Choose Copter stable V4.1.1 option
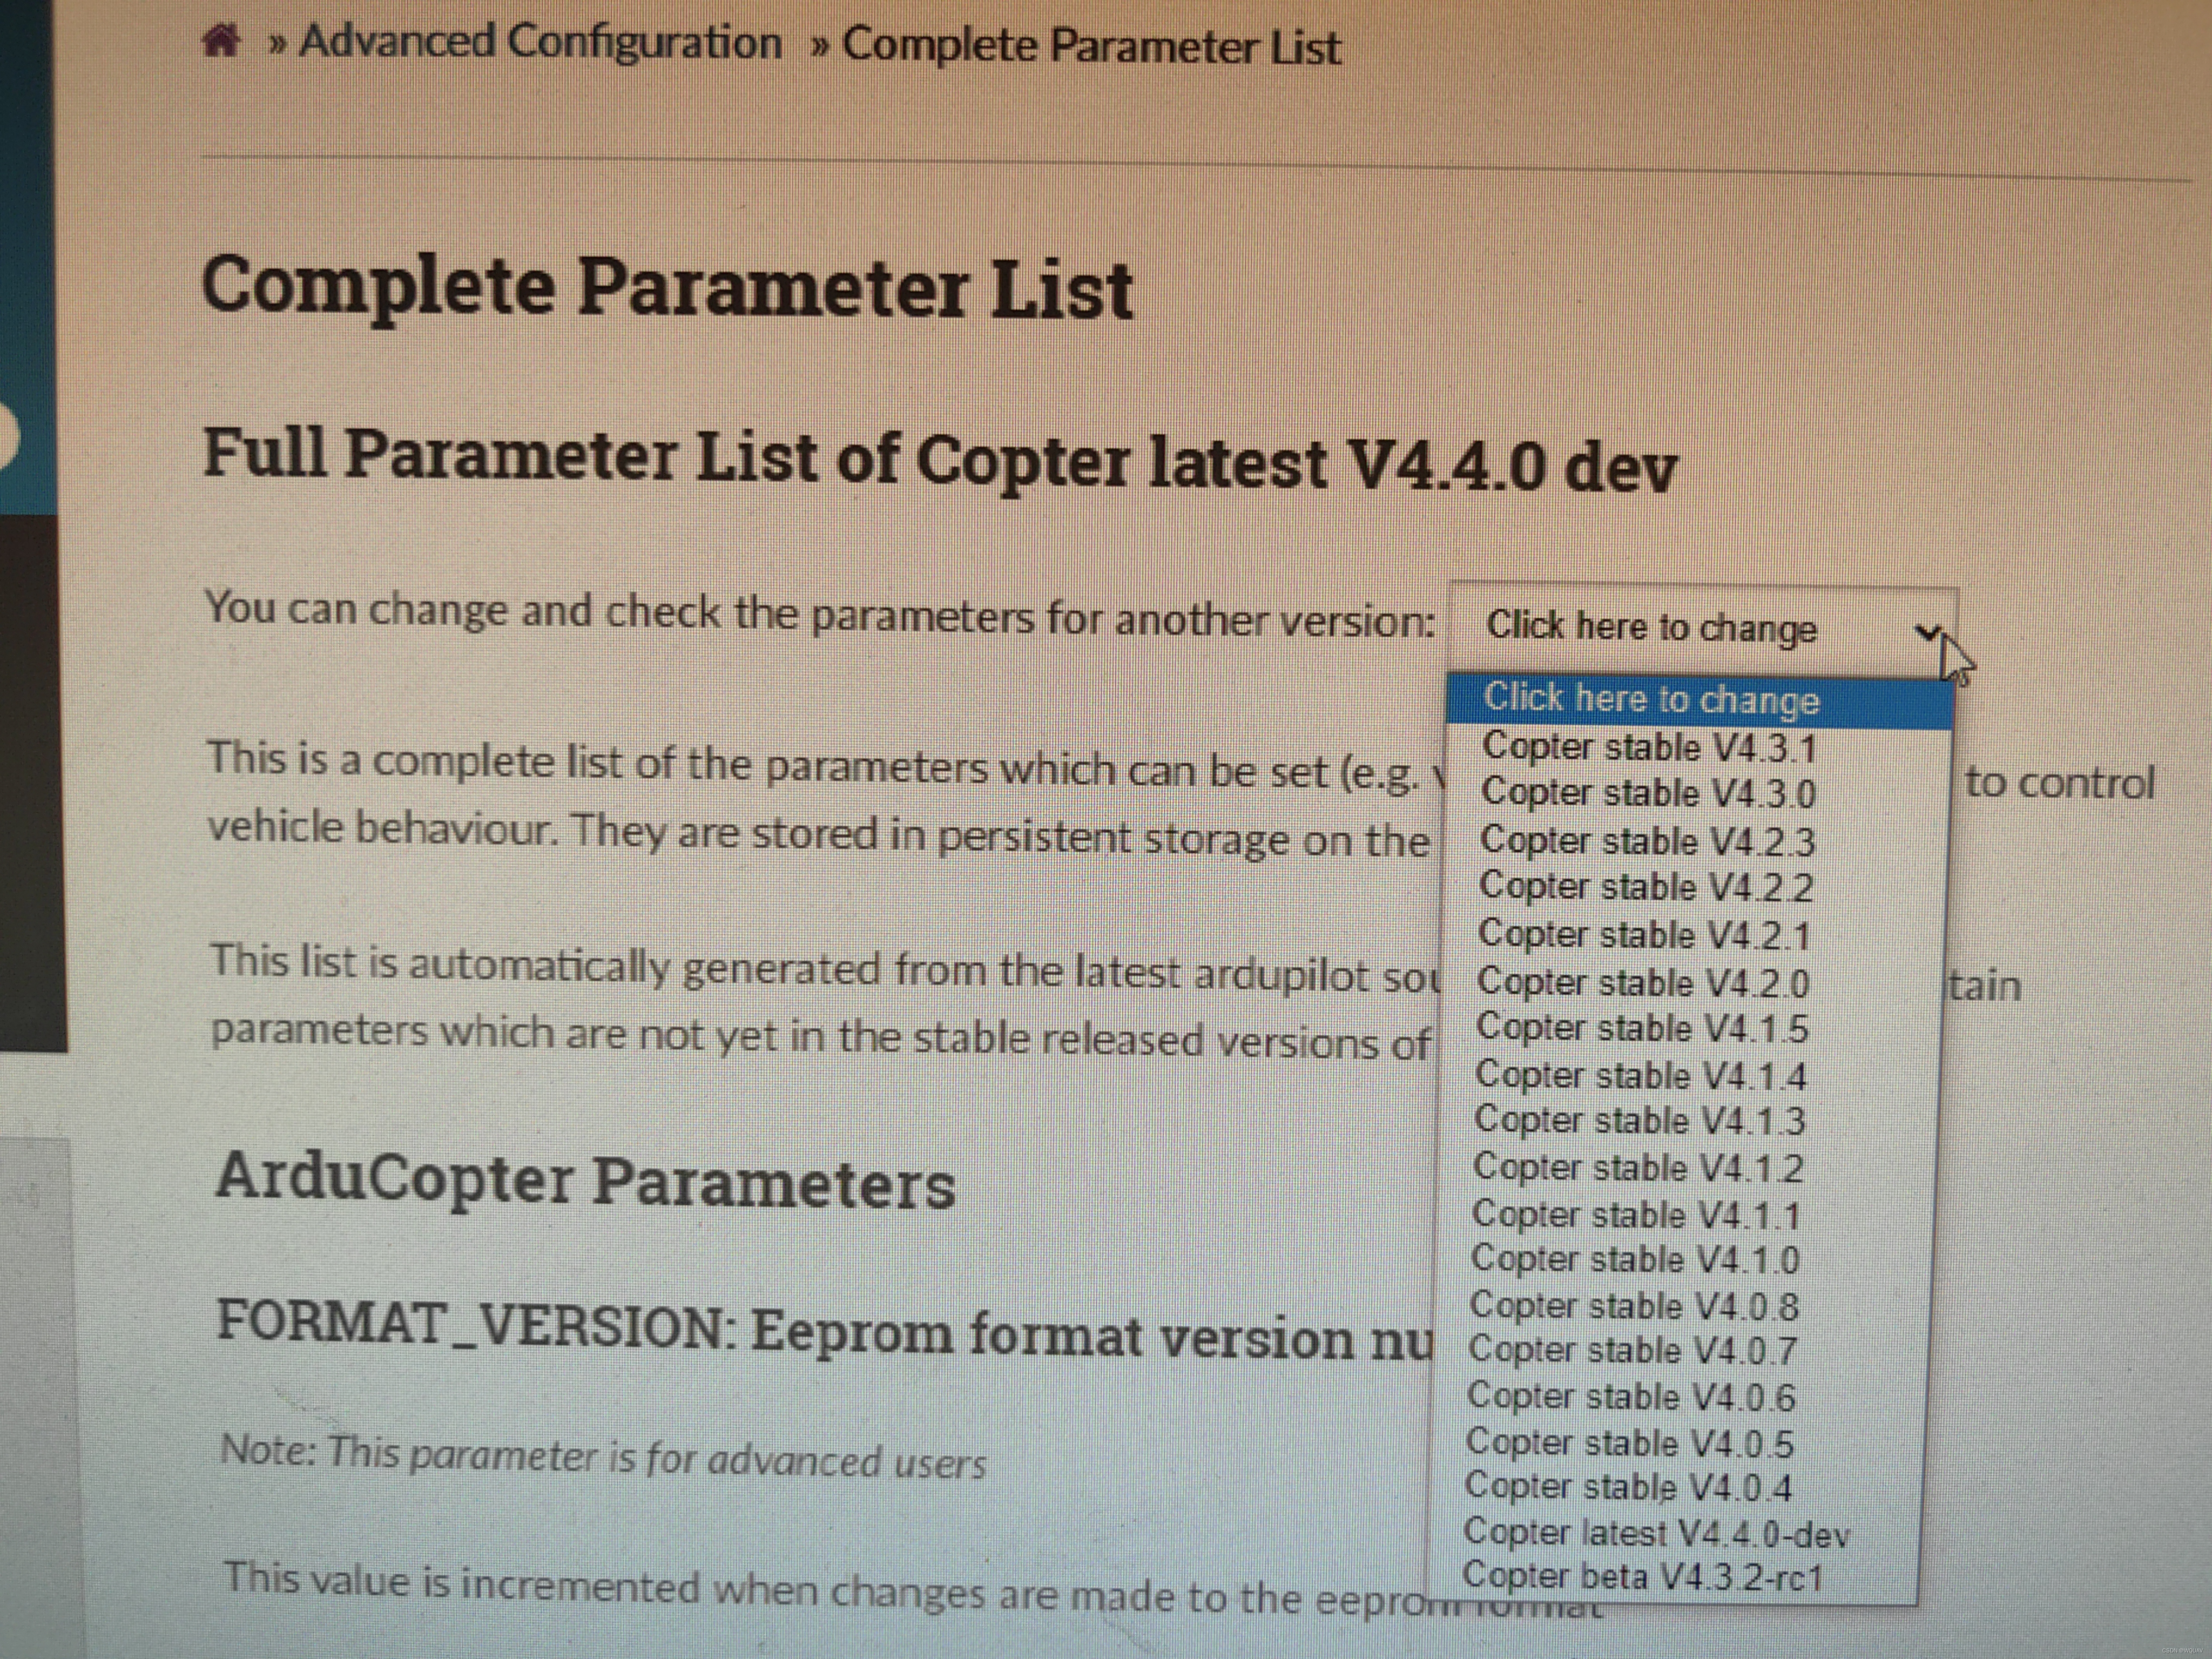 click(x=1636, y=1214)
